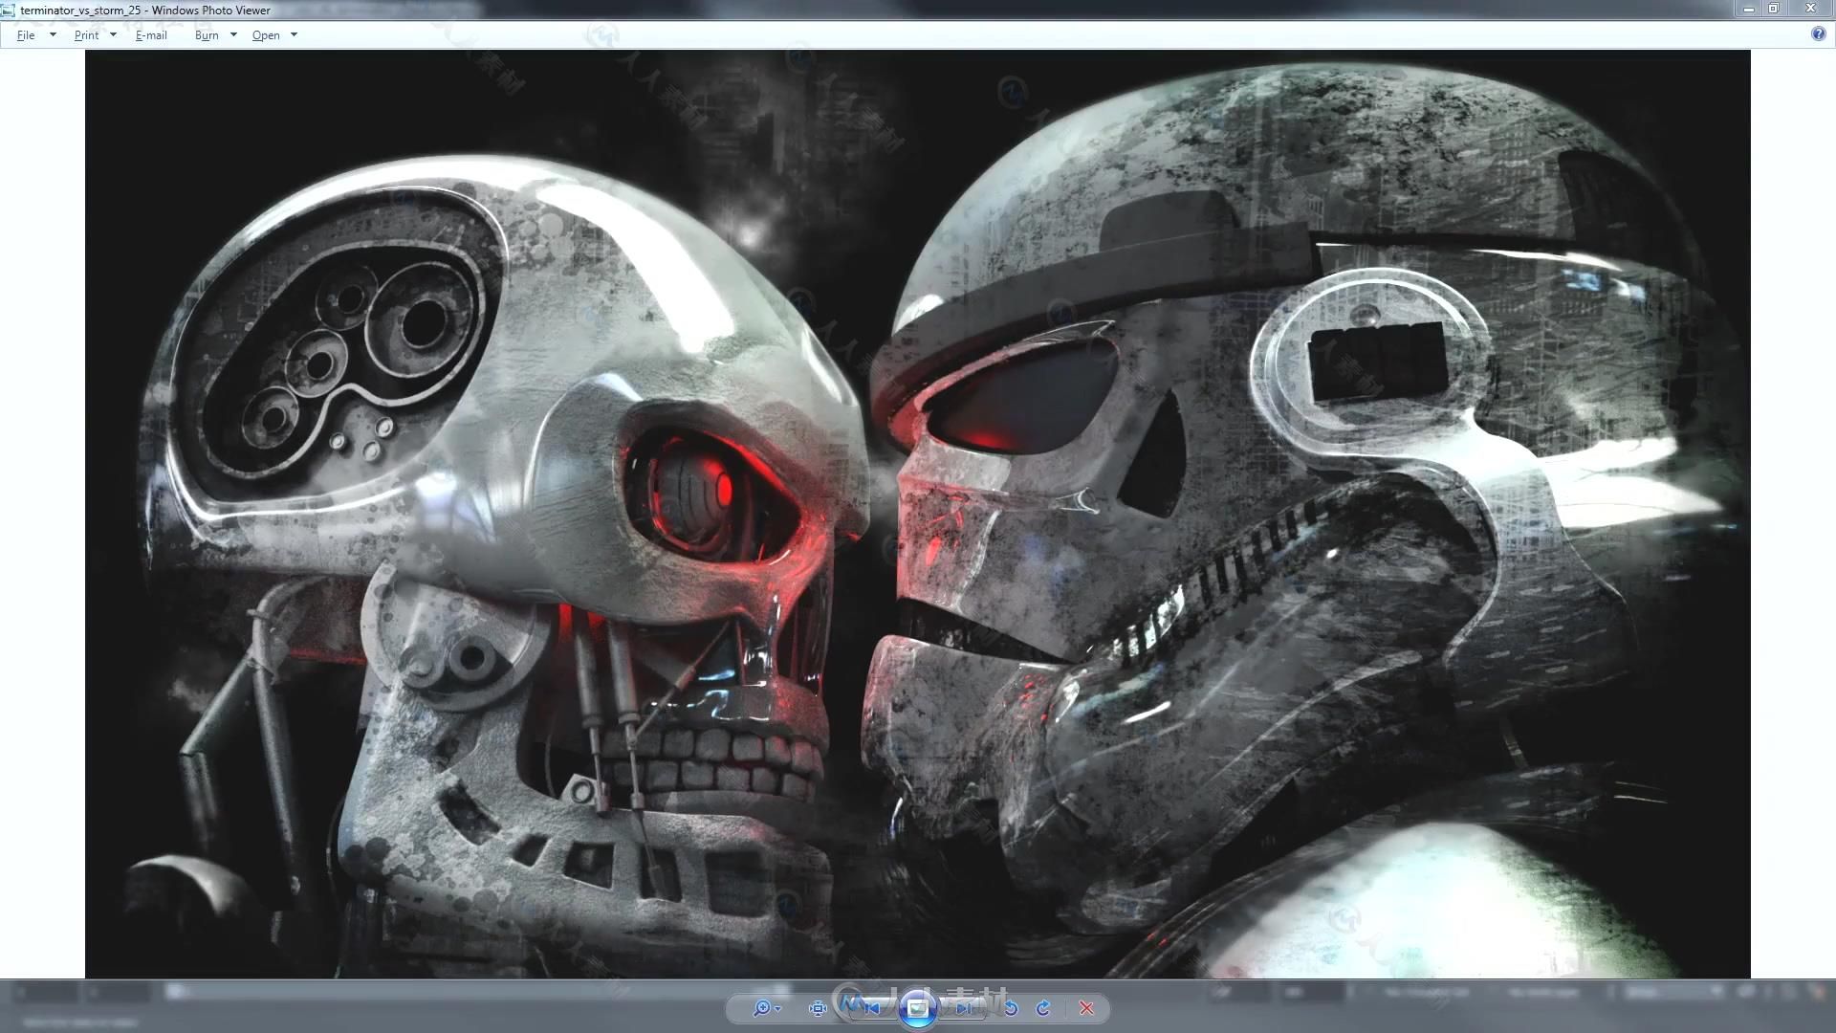This screenshot has height=1033, width=1836.
Task: Rotate the image counterclockwise
Action: (x=1011, y=1008)
